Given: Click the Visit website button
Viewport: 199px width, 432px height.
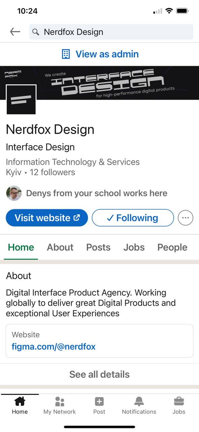Looking at the screenshot, I should click(x=47, y=218).
